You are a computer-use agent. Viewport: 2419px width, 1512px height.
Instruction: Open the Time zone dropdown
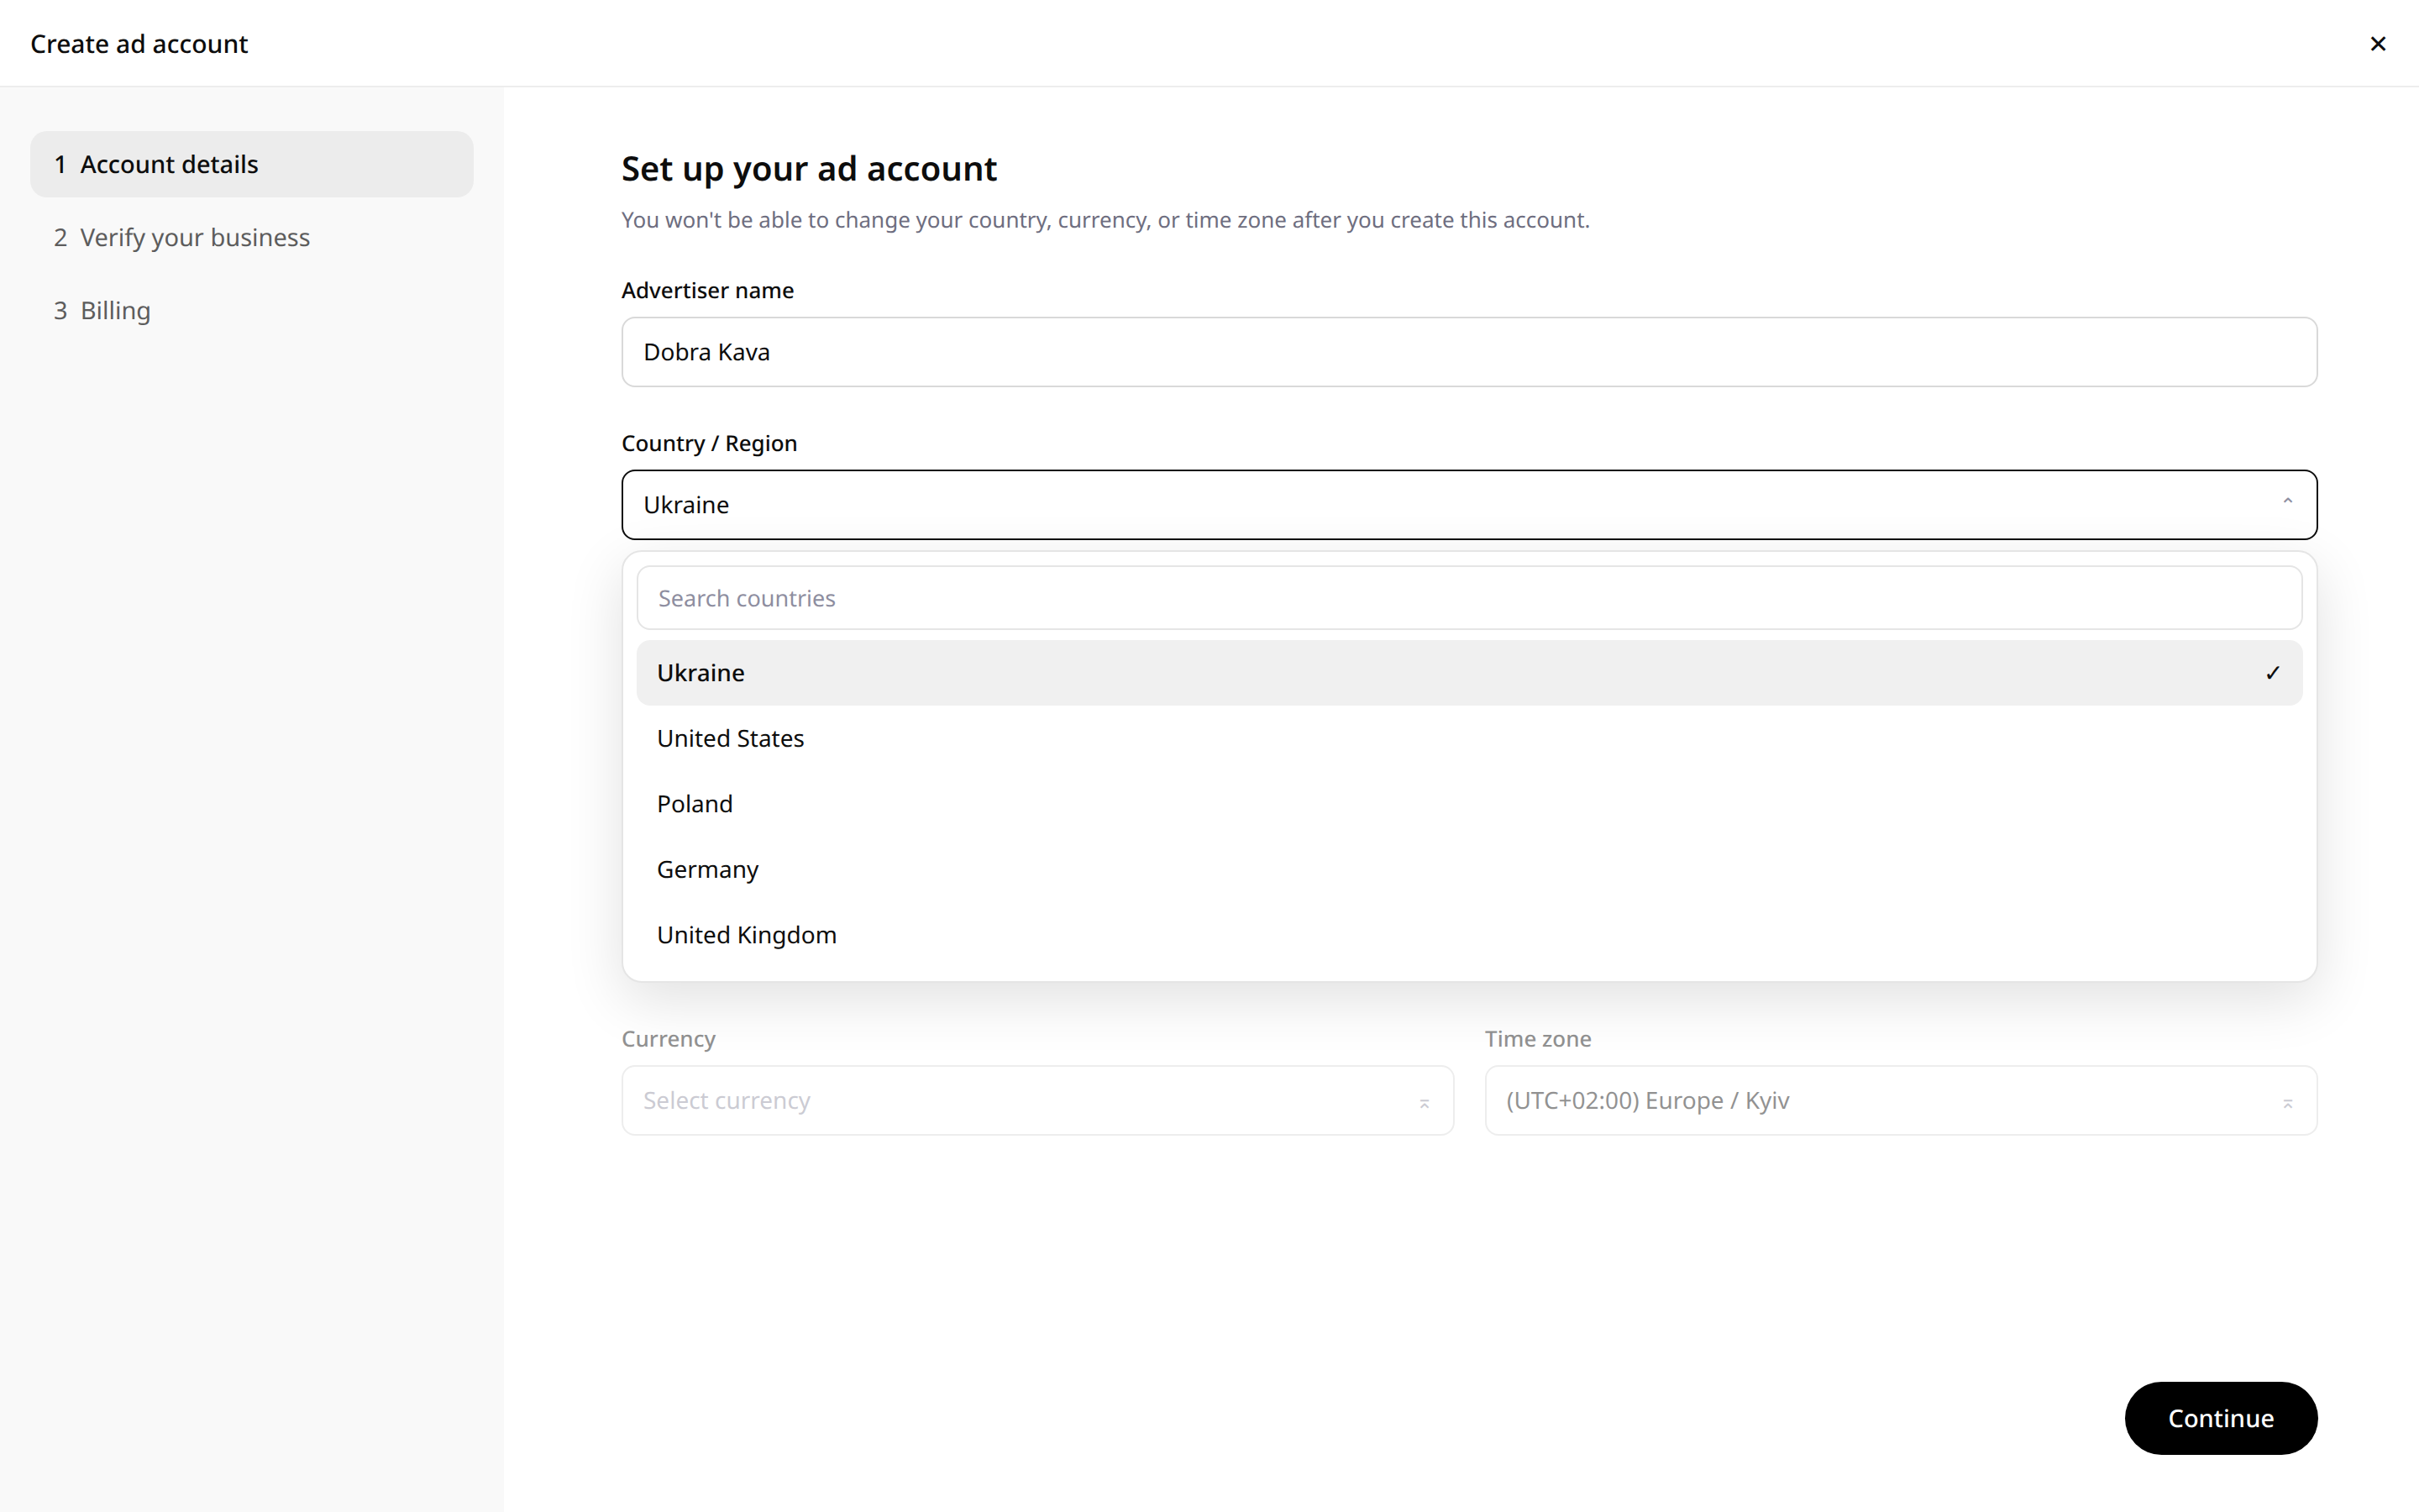pyautogui.click(x=1900, y=1100)
